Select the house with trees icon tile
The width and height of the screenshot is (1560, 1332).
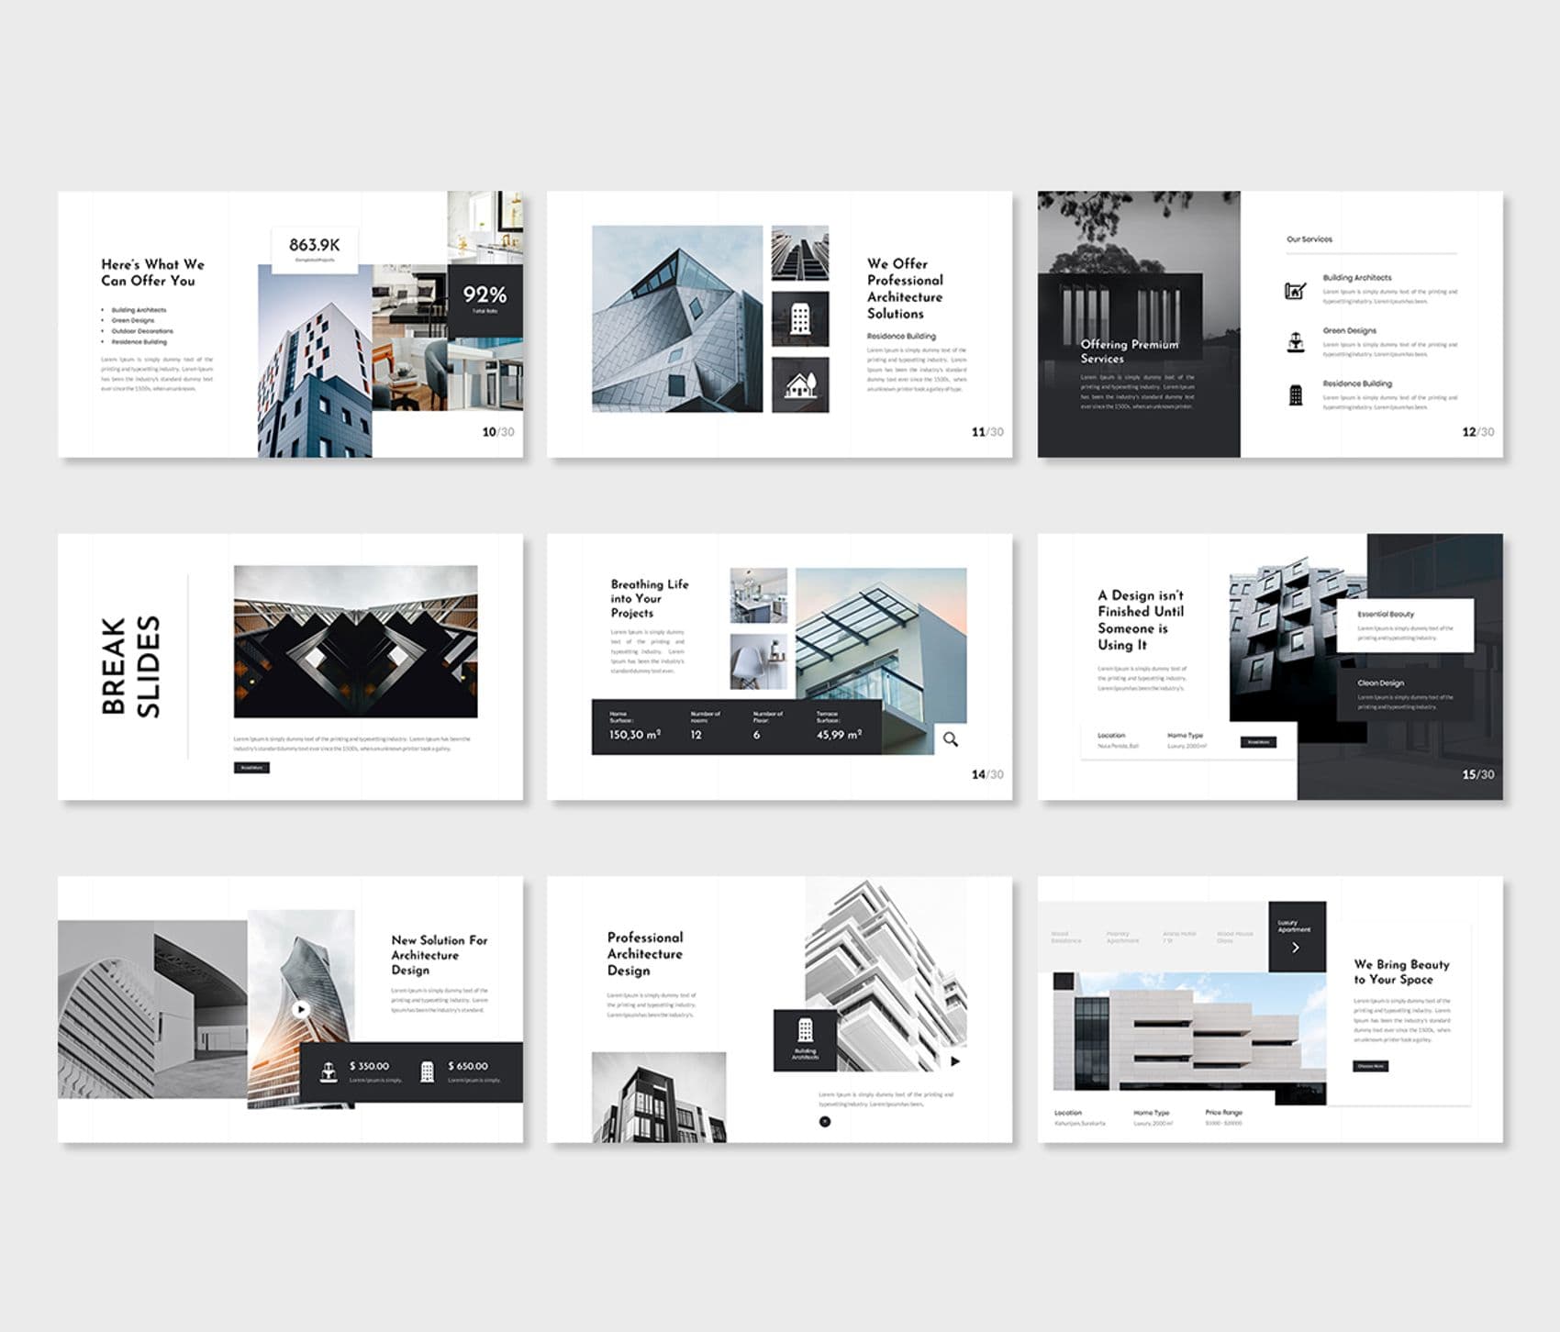800,384
